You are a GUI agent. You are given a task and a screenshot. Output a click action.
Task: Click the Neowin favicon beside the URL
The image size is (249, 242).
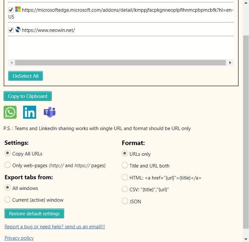[x=18, y=30]
